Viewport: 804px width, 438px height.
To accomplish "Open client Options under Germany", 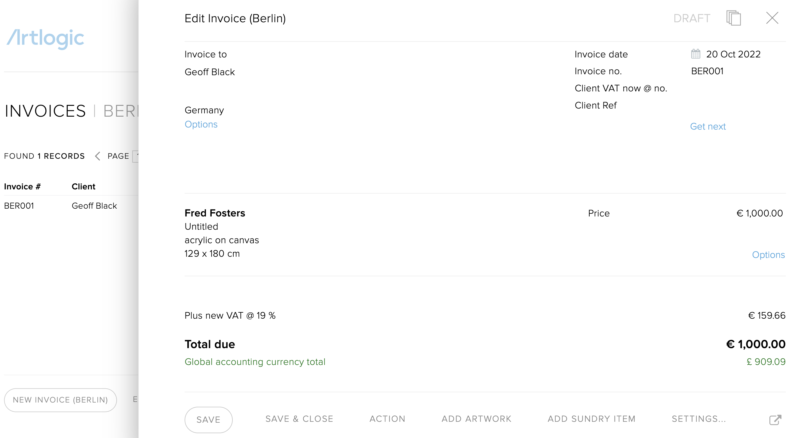I will (201, 124).
